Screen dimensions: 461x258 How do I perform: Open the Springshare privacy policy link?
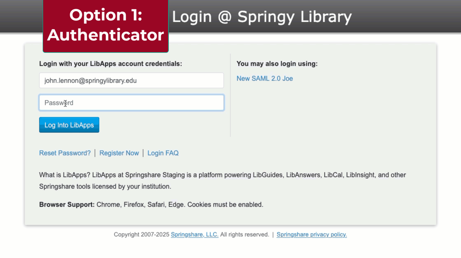(x=312, y=234)
